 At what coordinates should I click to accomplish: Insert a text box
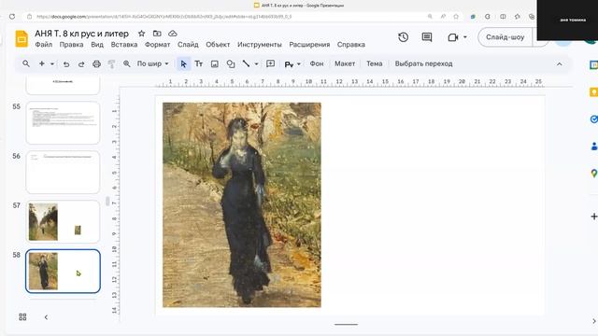point(199,63)
